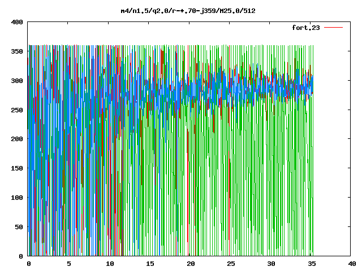Click the y-axis label 100
The width and height of the screenshot is (362, 271).
(x=17, y=198)
